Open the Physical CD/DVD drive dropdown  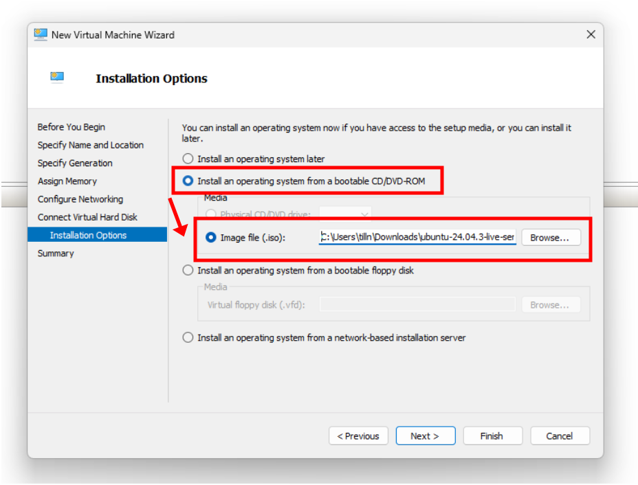[345, 214]
